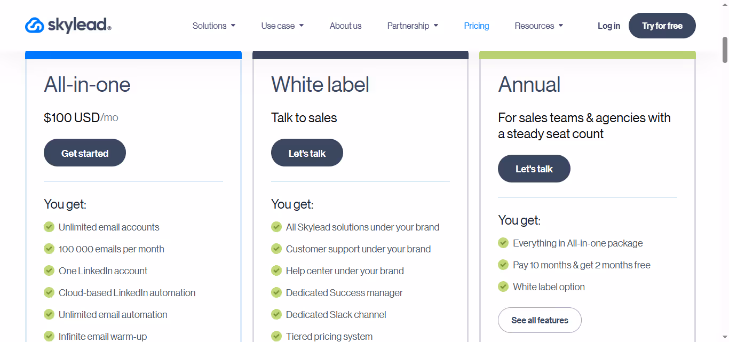The image size is (729, 342).
Task: Open the Use case dropdown
Action: click(282, 26)
